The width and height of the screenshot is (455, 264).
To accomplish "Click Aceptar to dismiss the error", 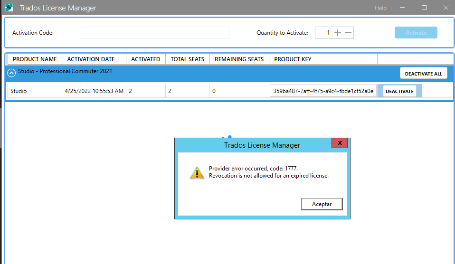I will (322, 204).
